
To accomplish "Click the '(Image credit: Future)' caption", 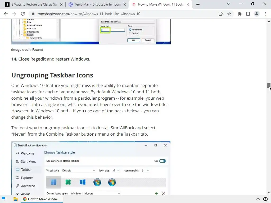I will (x=27, y=50).
